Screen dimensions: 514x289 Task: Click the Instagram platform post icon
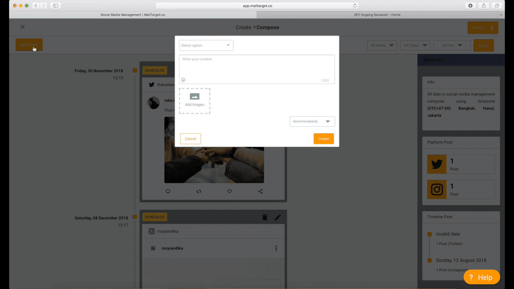437,189
